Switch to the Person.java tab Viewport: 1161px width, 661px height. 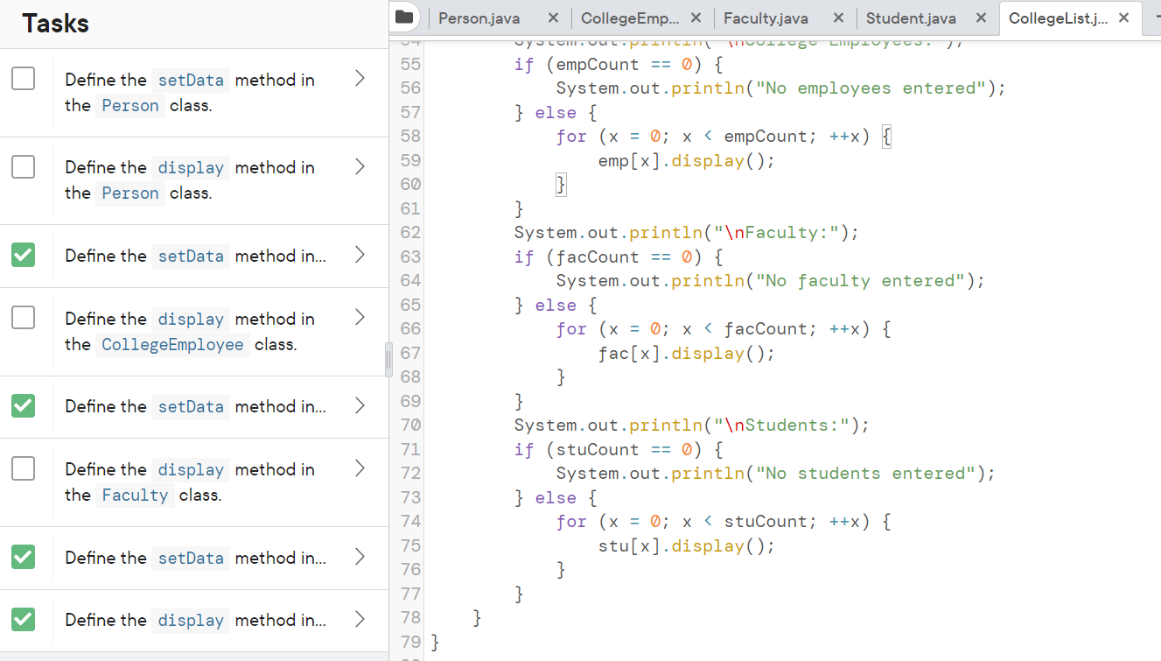(x=479, y=18)
